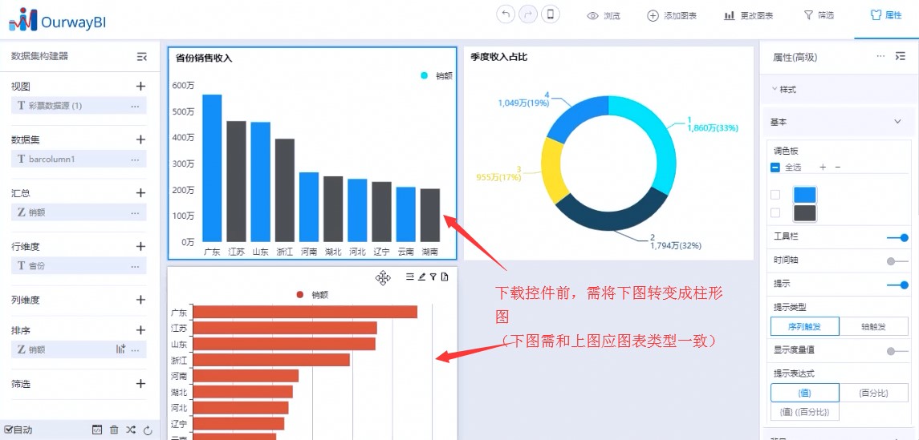Change sort order icon on 销额 sorting row

point(120,349)
